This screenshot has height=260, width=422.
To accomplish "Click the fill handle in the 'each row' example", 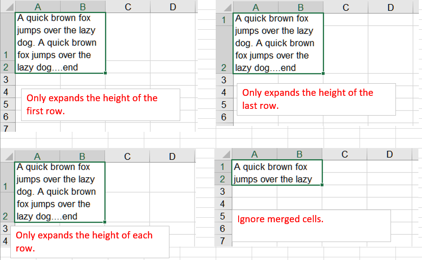I will tap(105, 222).
